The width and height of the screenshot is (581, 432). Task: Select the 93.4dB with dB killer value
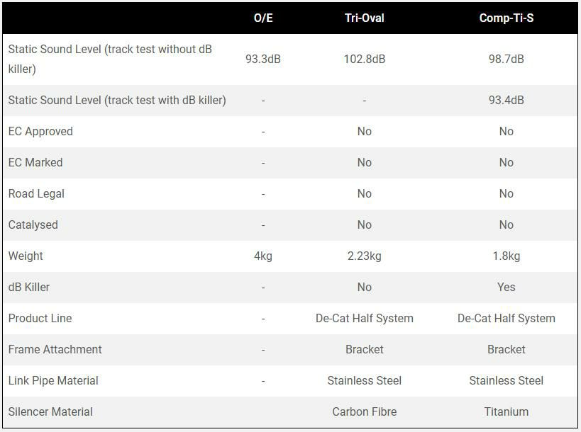[506, 101]
